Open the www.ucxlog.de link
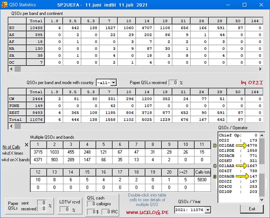Viewport: 270px width, 218px height. (x=147, y=212)
